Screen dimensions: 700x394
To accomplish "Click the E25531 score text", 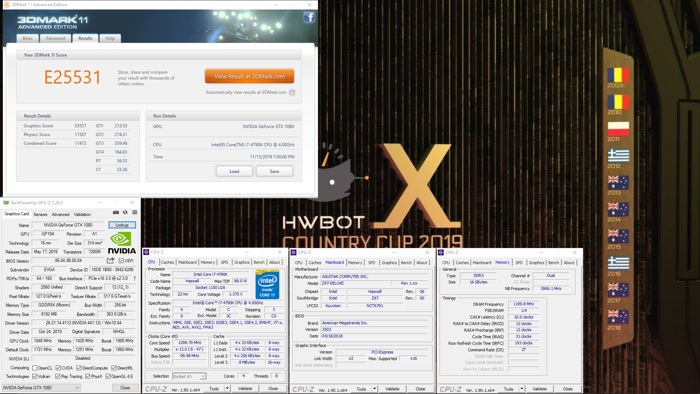I will coord(73,77).
